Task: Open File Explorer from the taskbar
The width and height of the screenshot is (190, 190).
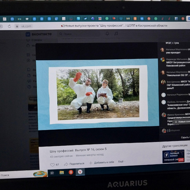Action: click(62, 172)
